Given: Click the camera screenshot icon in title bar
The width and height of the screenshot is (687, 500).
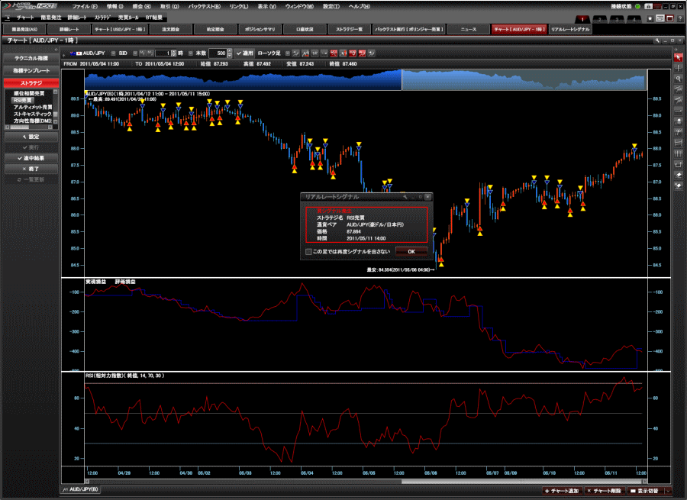Looking at the screenshot, I should coord(648,6).
